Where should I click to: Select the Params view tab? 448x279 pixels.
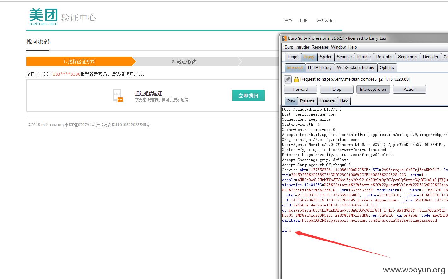(x=307, y=101)
